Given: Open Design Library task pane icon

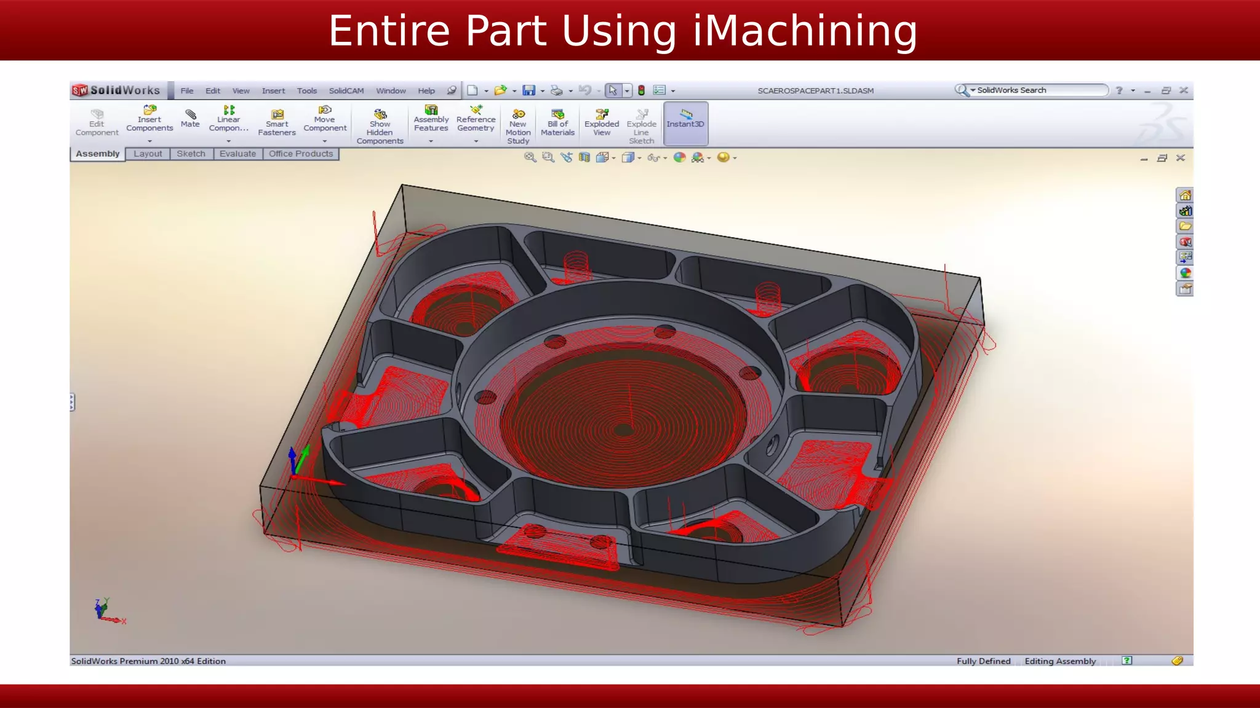Looking at the screenshot, I should click(1185, 211).
